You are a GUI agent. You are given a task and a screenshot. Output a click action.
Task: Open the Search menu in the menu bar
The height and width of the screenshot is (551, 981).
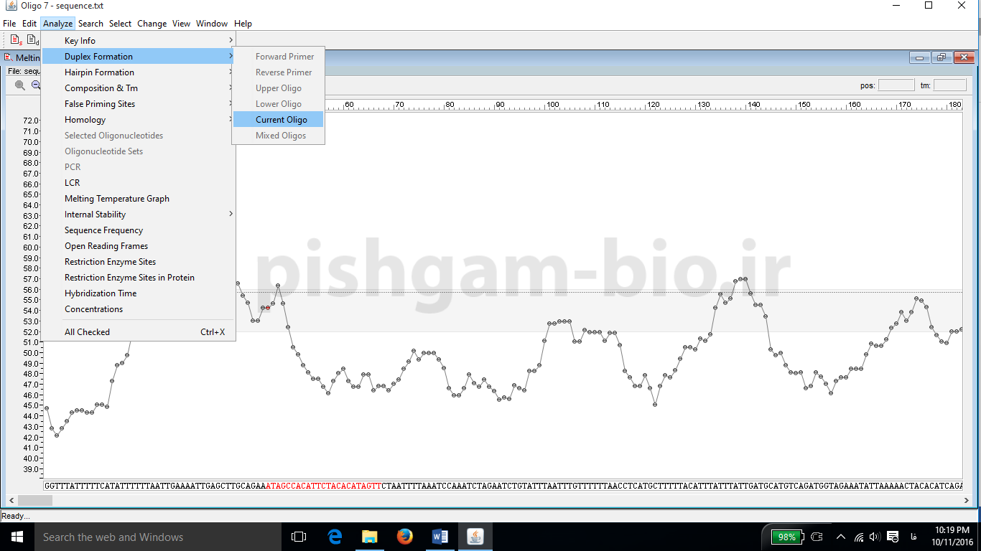(x=90, y=24)
